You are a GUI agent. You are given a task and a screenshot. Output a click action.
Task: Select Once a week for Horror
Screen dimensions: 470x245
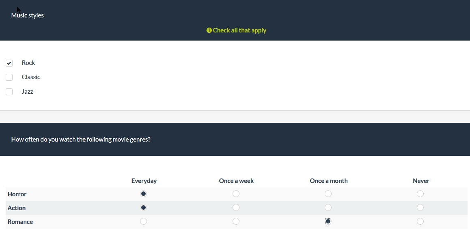coord(236,194)
